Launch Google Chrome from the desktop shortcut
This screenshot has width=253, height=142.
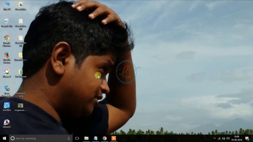click(x=7, y=41)
